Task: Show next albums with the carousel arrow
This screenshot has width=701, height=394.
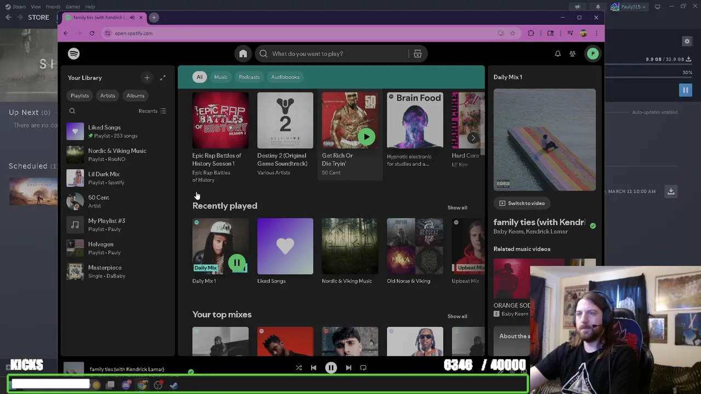Action: click(473, 138)
